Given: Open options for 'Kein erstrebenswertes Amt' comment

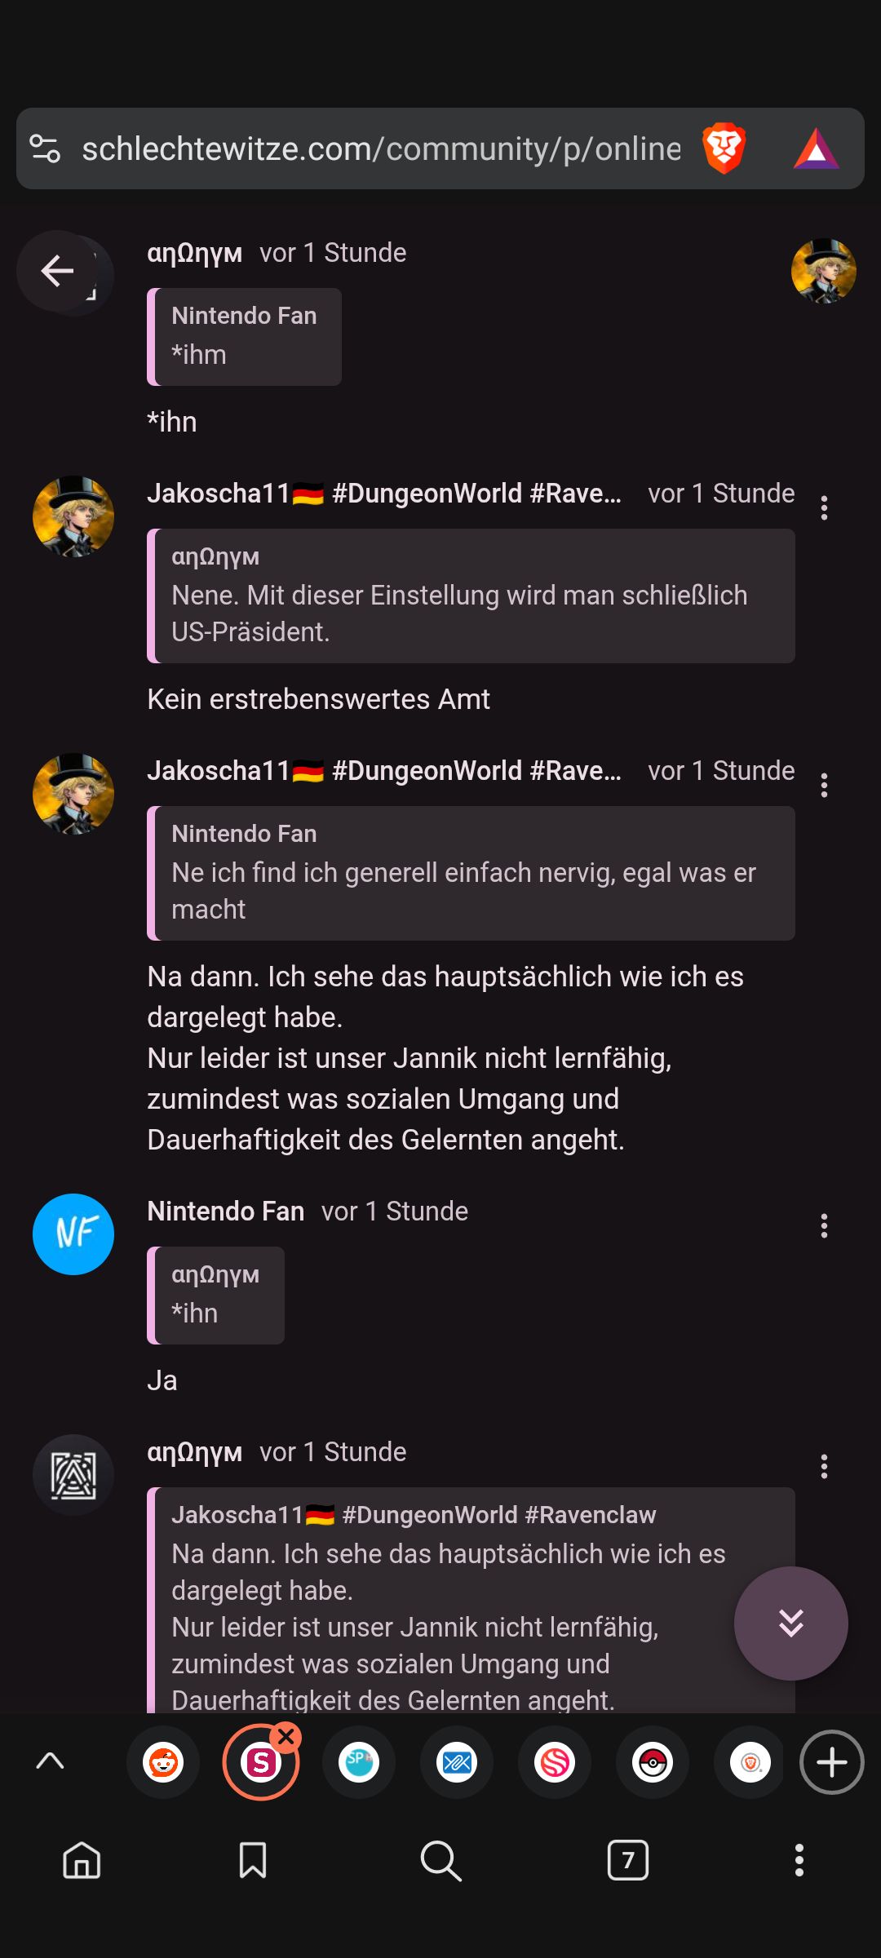Looking at the screenshot, I should (824, 507).
